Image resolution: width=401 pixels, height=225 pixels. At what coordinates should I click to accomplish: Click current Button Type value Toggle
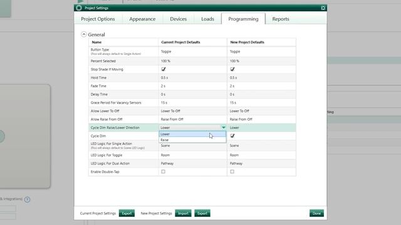coord(166,51)
